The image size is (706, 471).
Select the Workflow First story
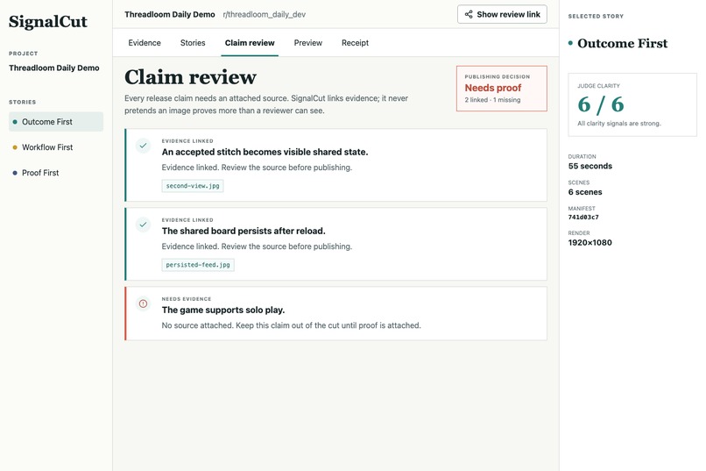[x=56, y=147]
